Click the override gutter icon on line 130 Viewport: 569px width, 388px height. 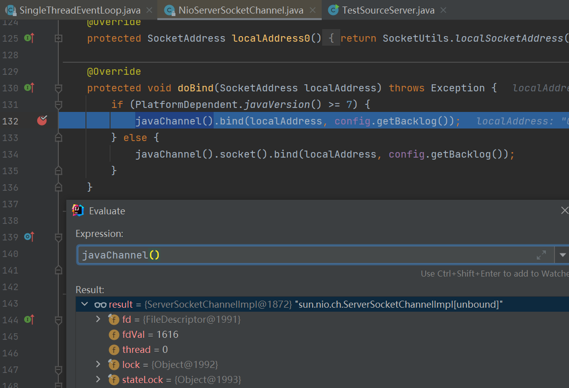pos(29,88)
